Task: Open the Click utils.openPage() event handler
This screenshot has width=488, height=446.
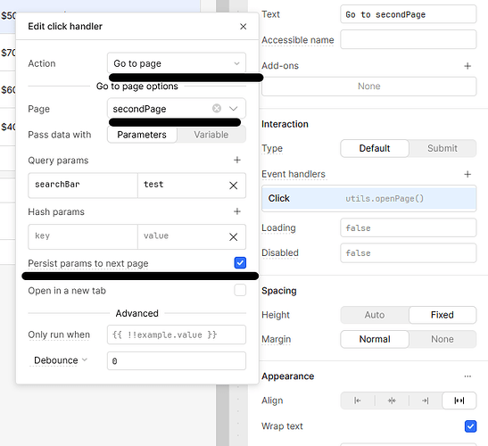Action: pos(368,199)
